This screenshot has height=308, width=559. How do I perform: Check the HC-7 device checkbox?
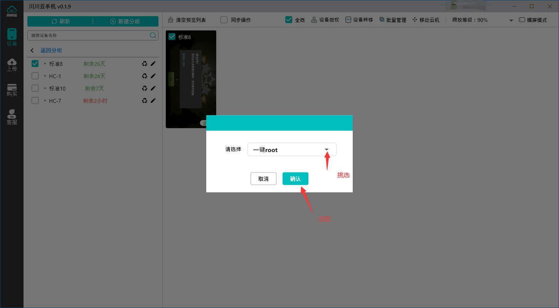pos(35,100)
